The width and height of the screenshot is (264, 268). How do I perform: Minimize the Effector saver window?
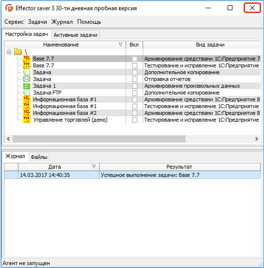[x=208, y=8]
